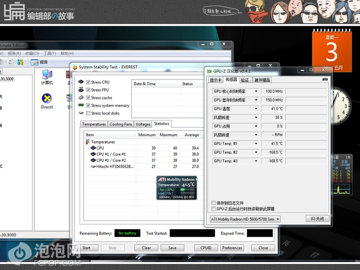Click the Close button in System Stability Test
This screenshot has height=270, width=360.
point(263,248)
